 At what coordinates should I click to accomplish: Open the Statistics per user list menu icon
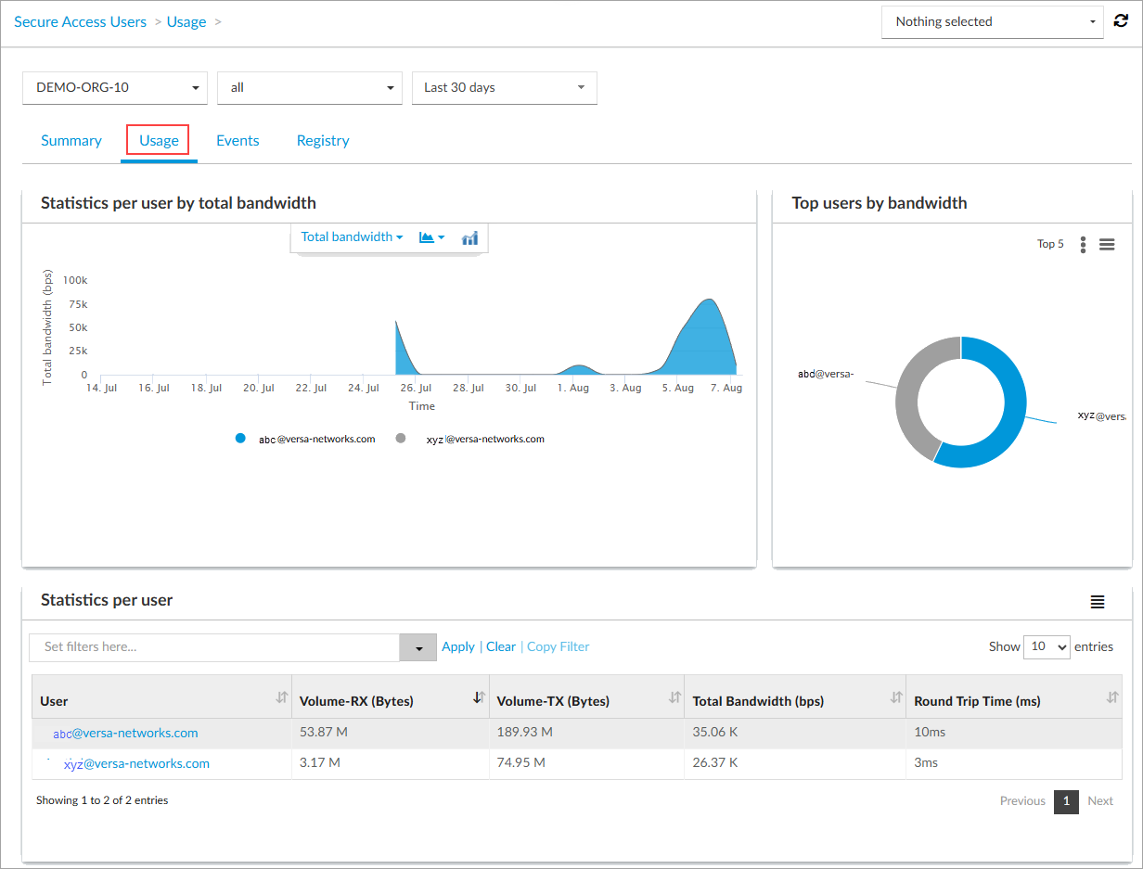click(x=1097, y=602)
